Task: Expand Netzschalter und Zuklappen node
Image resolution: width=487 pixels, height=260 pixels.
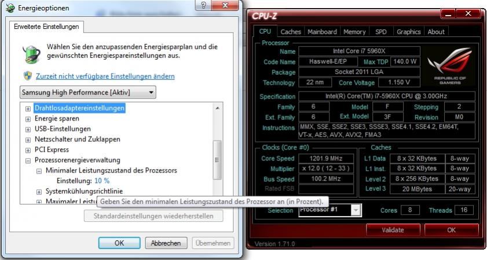Action: pyautogui.click(x=28, y=140)
